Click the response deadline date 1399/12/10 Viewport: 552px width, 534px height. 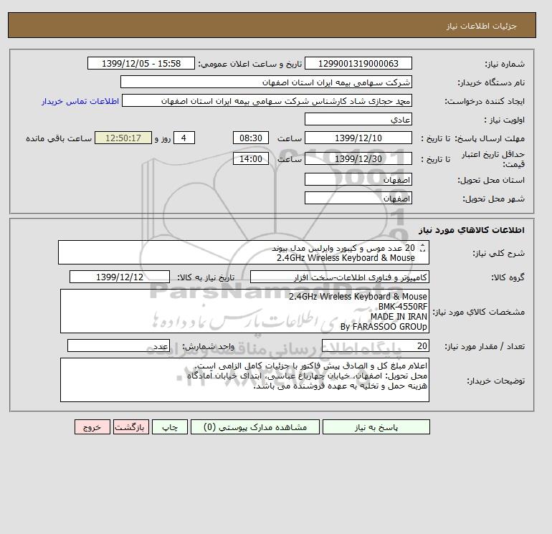coord(358,138)
